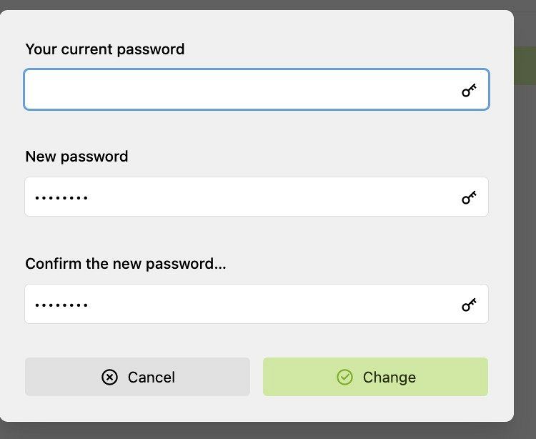Click the 'Confirm the new password...' label

click(126, 264)
